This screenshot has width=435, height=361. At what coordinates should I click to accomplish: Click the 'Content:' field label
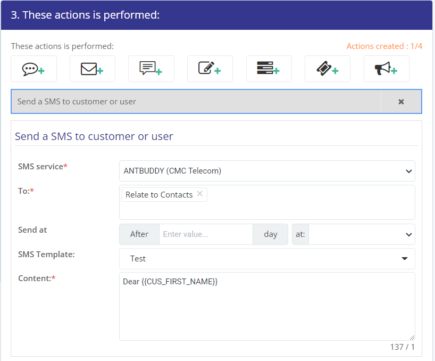[x=35, y=278]
